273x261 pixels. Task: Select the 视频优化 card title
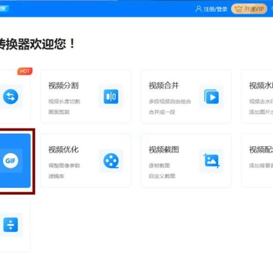(x=63, y=149)
